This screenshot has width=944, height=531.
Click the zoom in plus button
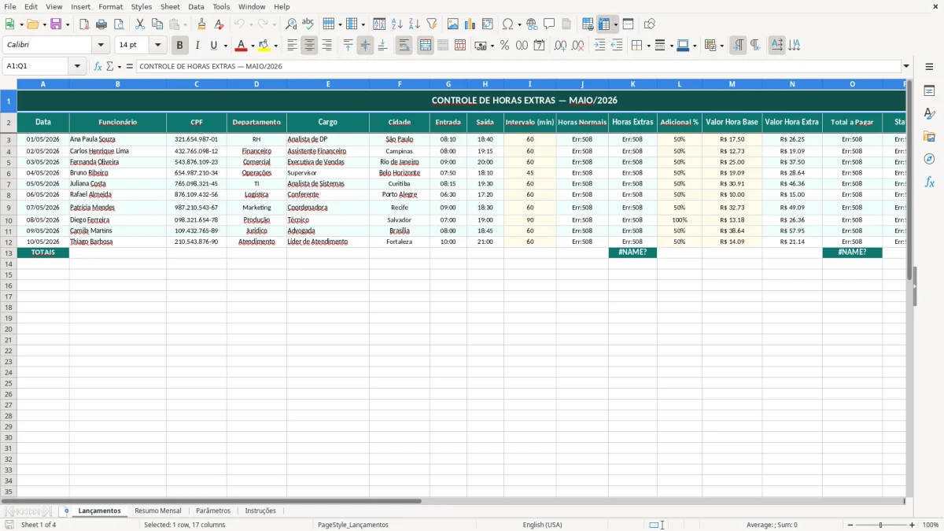click(x=913, y=525)
